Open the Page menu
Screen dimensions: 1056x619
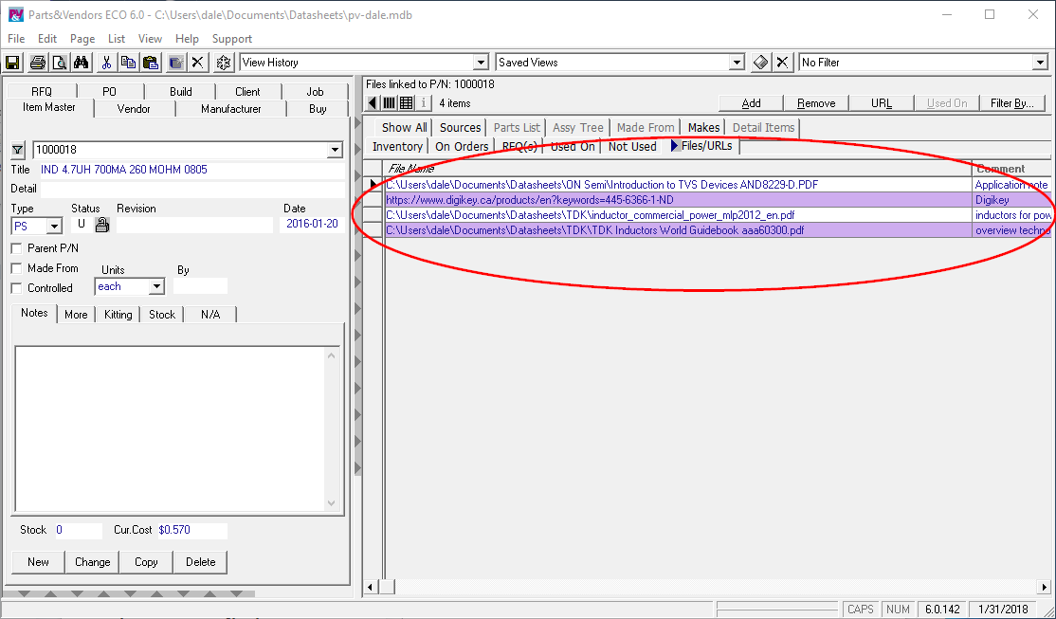coord(82,39)
